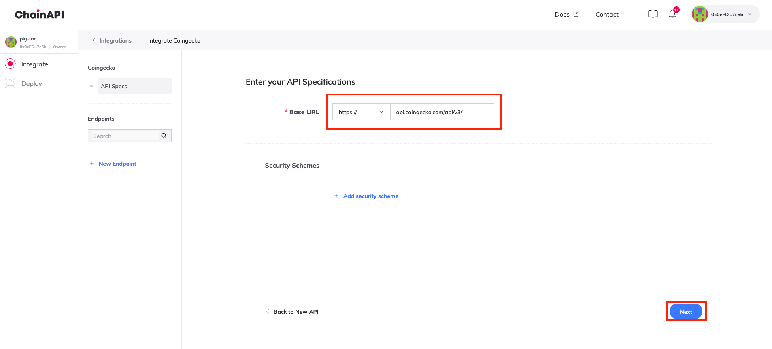Click the plus icon beside New Endpoint
Viewport: 772px width, 349px height.
point(92,164)
